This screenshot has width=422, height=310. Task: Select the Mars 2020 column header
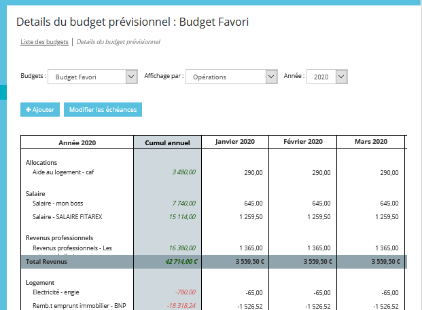click(371, 142)
